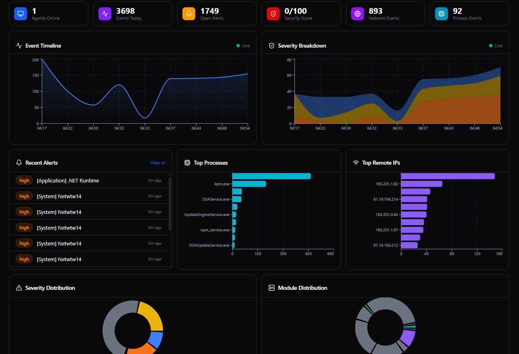Click the Severity Breakdown shield icon
This screenshot has height=354, width=519.
271,46
